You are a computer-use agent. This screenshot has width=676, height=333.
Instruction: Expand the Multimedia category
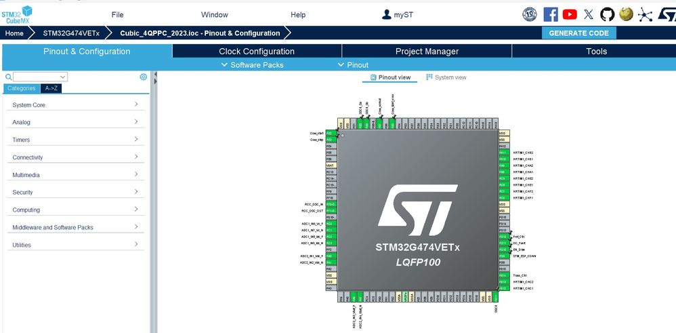coord(75,175)
